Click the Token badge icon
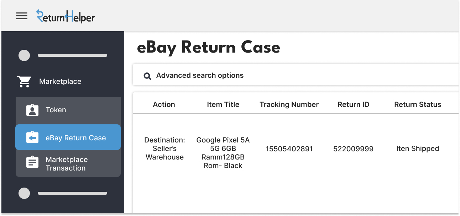Viewport: 460px width, 216px height. point(32,110)
